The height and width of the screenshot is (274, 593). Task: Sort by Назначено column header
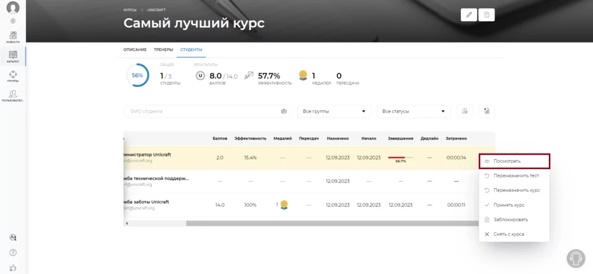tap(338, 138)
